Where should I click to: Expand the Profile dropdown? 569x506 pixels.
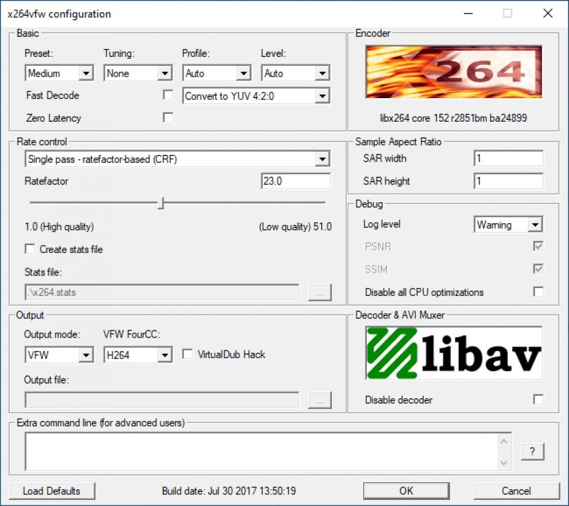tap(217, 73)
